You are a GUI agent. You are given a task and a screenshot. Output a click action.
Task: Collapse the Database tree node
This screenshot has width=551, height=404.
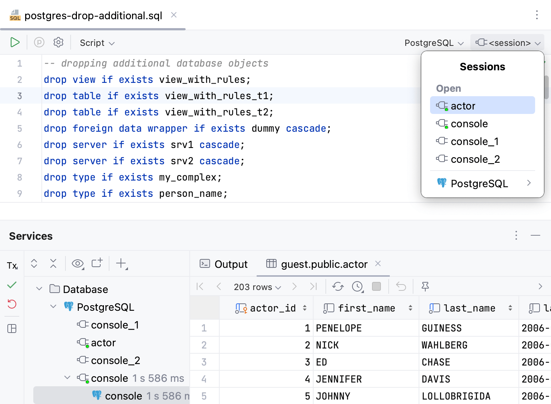(39, 289)
